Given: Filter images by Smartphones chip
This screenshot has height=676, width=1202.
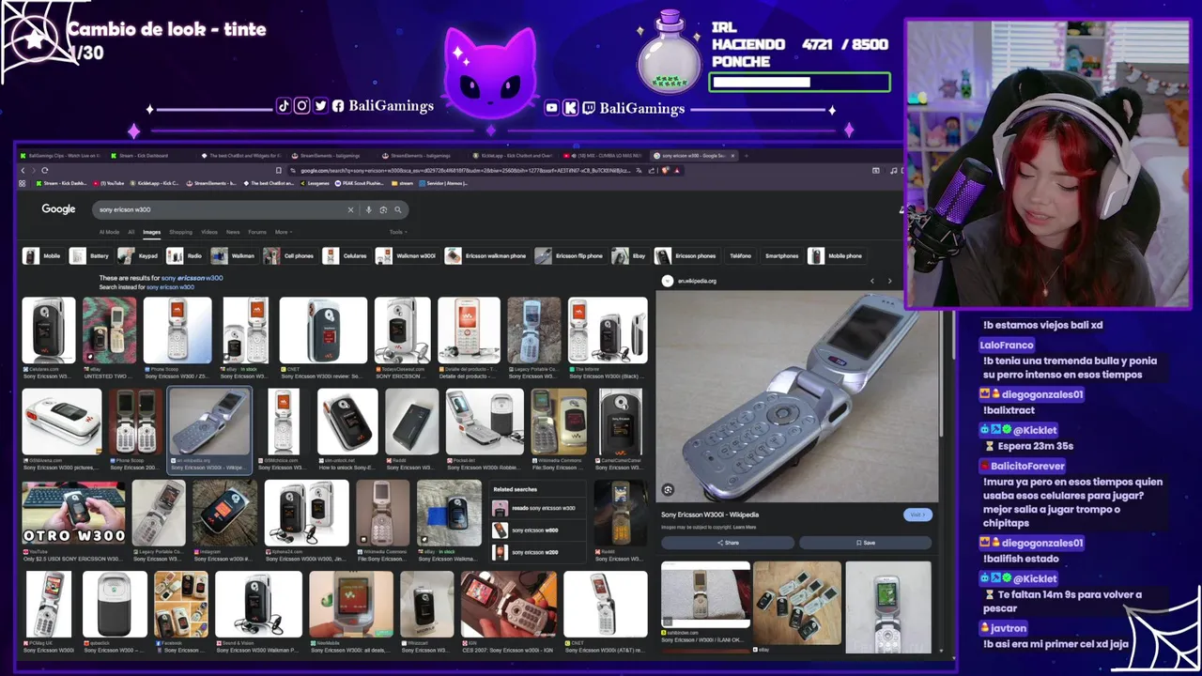Looking at the screenshot, I should tap(781, 255).
